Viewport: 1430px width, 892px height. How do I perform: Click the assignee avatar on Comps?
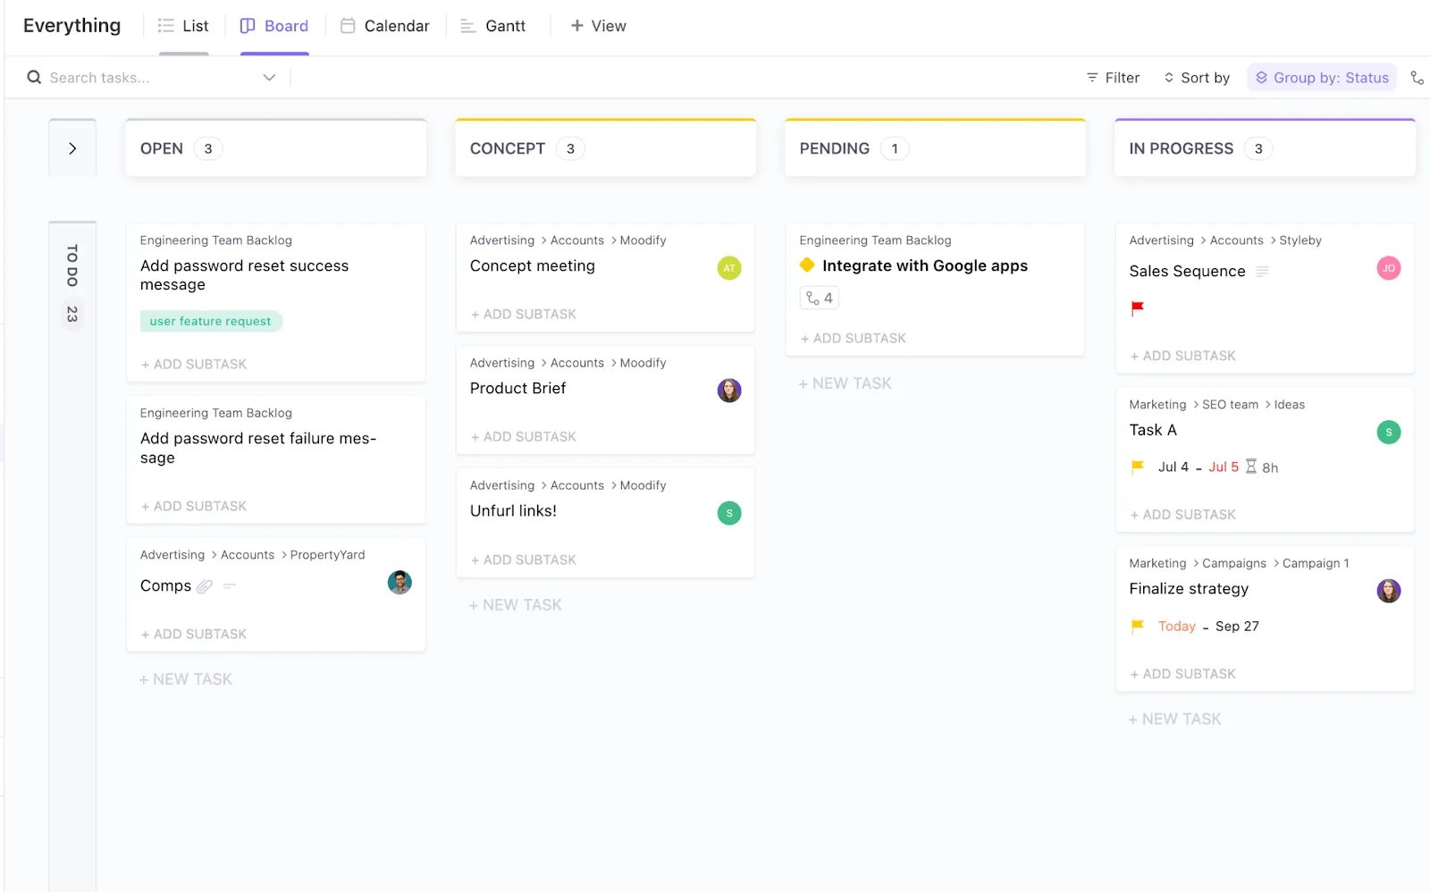[400, 583]
